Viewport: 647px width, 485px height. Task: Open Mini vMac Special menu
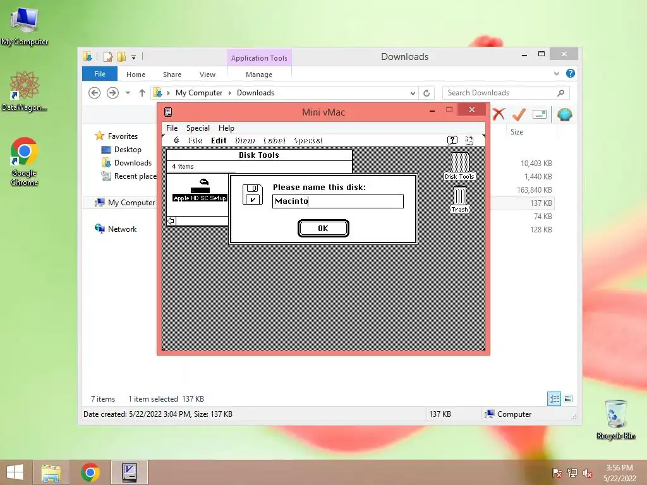[198, 128]
